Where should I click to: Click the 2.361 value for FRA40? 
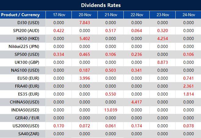188,86
